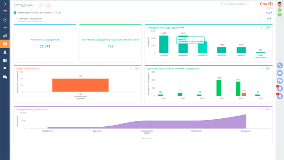Image resolution: width=284 pixels, height=160 pixels.
Task: Expand the left sidebar with arrow
Action: 5,4
